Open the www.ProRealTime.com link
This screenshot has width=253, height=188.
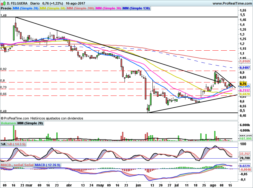(x=232, y=3)
